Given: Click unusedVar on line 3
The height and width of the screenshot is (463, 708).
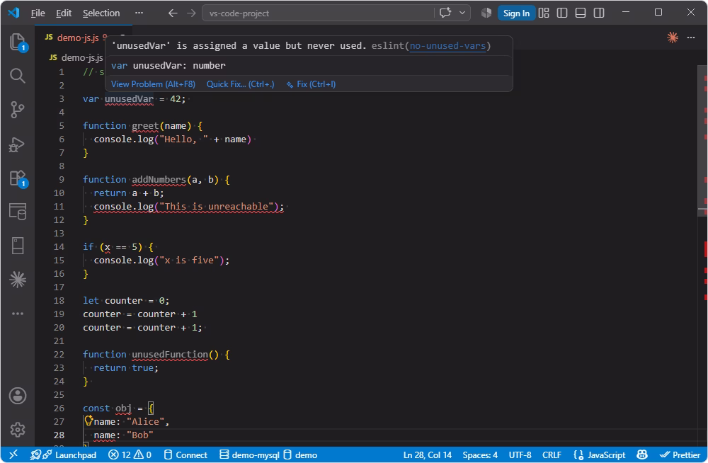Looking at the screenshot, I should pos(129,99).
